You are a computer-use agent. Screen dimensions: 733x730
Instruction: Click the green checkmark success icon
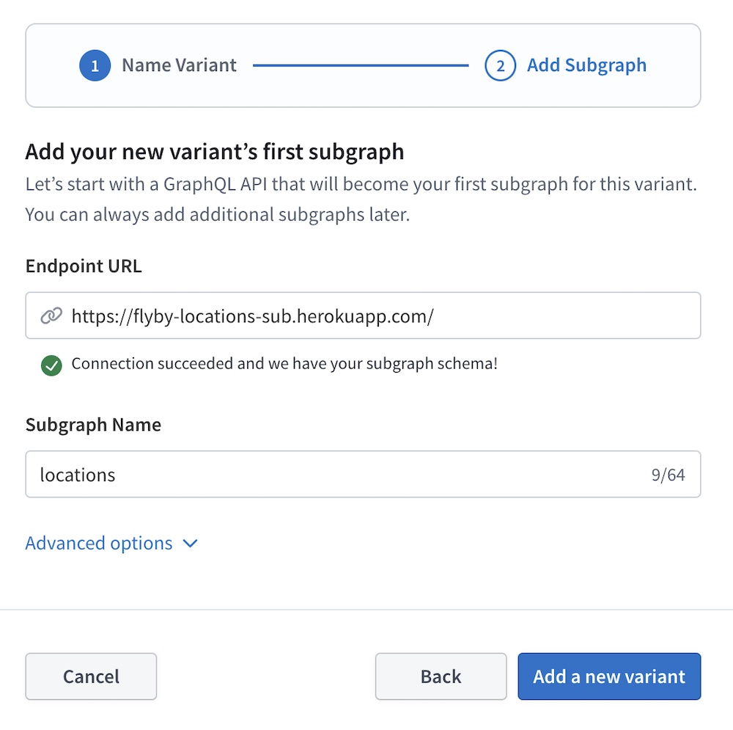(51, 365)
